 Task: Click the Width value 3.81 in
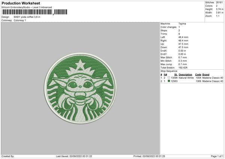coord(220,13)
